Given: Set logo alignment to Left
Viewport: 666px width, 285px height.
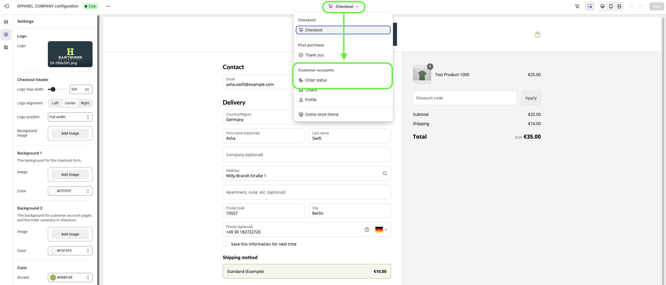Looking at the screenshot, I should 55,103.
